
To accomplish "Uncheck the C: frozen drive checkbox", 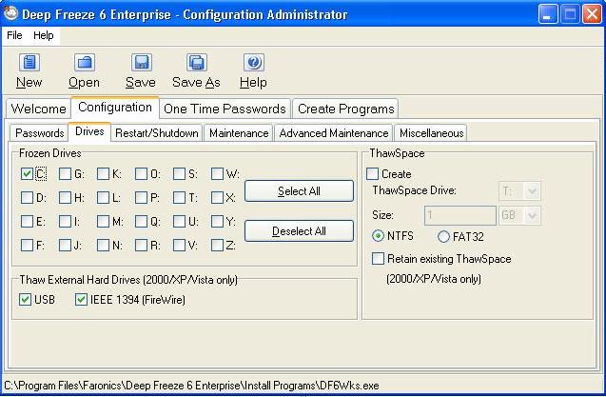I will click(x=27, y=174).
